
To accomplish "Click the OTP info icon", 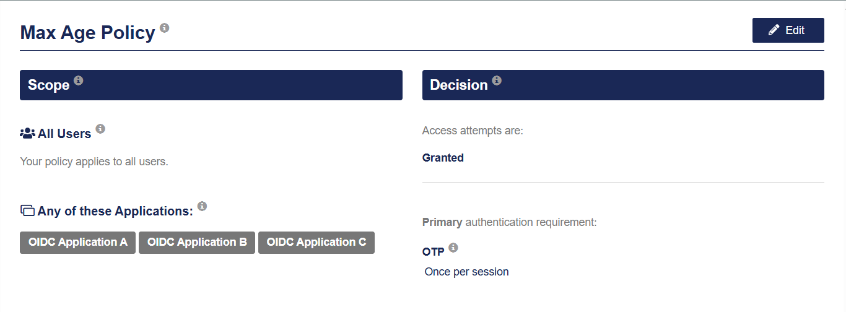I will [453, 248].
